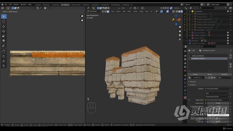Select the UV Relax sculpt tool

tap(4, 61)
